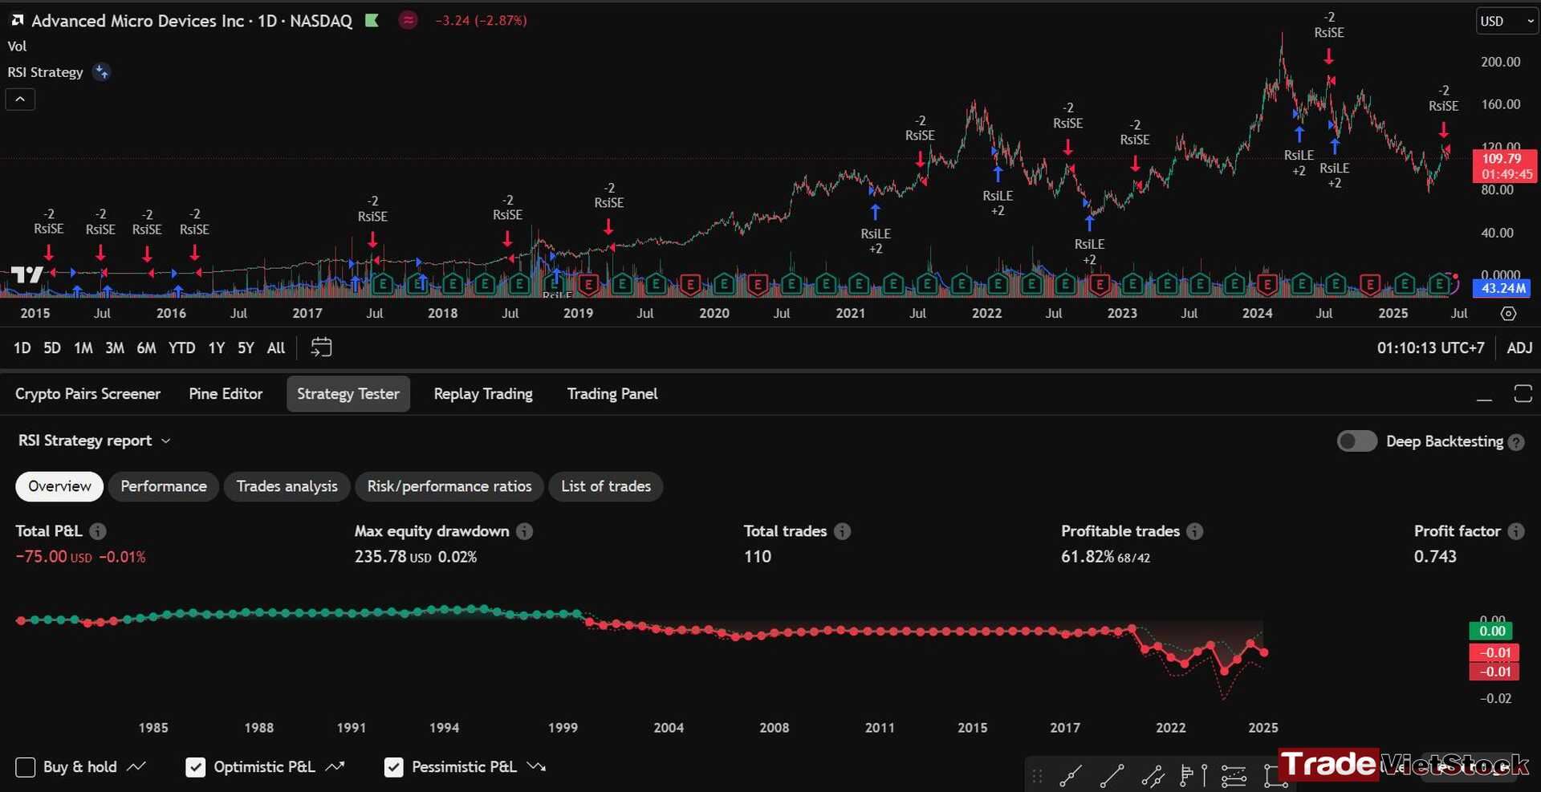Select the 1M time range
The image size is (1541, 792).
coord(83,348)
